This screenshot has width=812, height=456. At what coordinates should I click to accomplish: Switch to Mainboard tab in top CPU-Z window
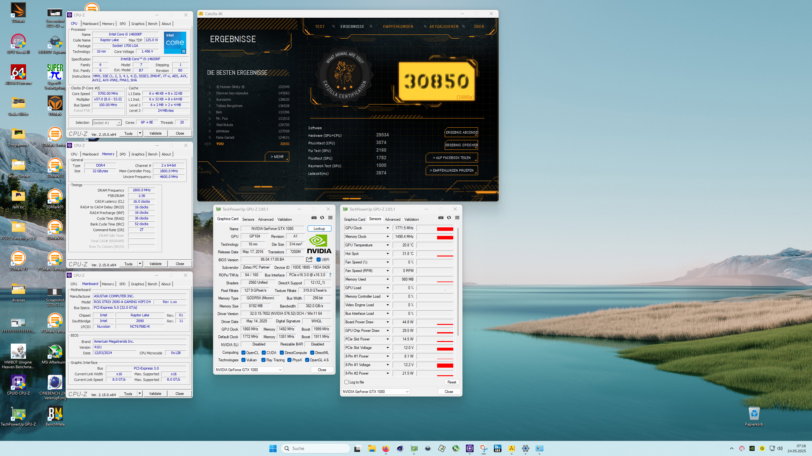(x=90, y=24)
